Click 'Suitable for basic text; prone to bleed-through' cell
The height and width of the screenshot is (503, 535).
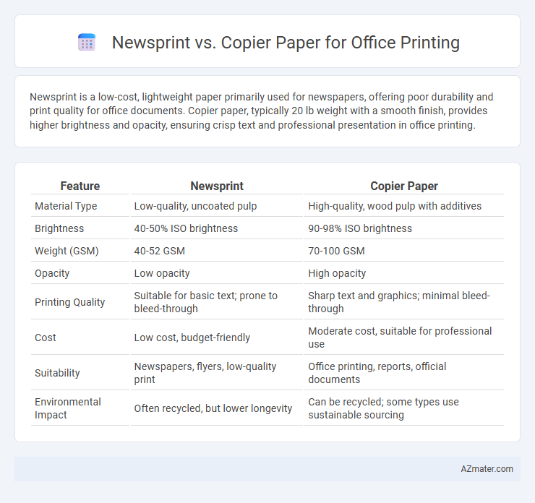click(x=217, y=302)
